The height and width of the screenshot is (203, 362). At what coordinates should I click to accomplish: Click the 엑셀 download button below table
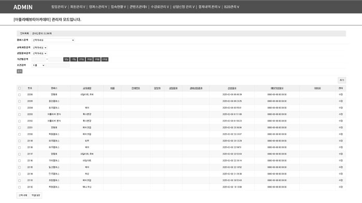point(36,195)
